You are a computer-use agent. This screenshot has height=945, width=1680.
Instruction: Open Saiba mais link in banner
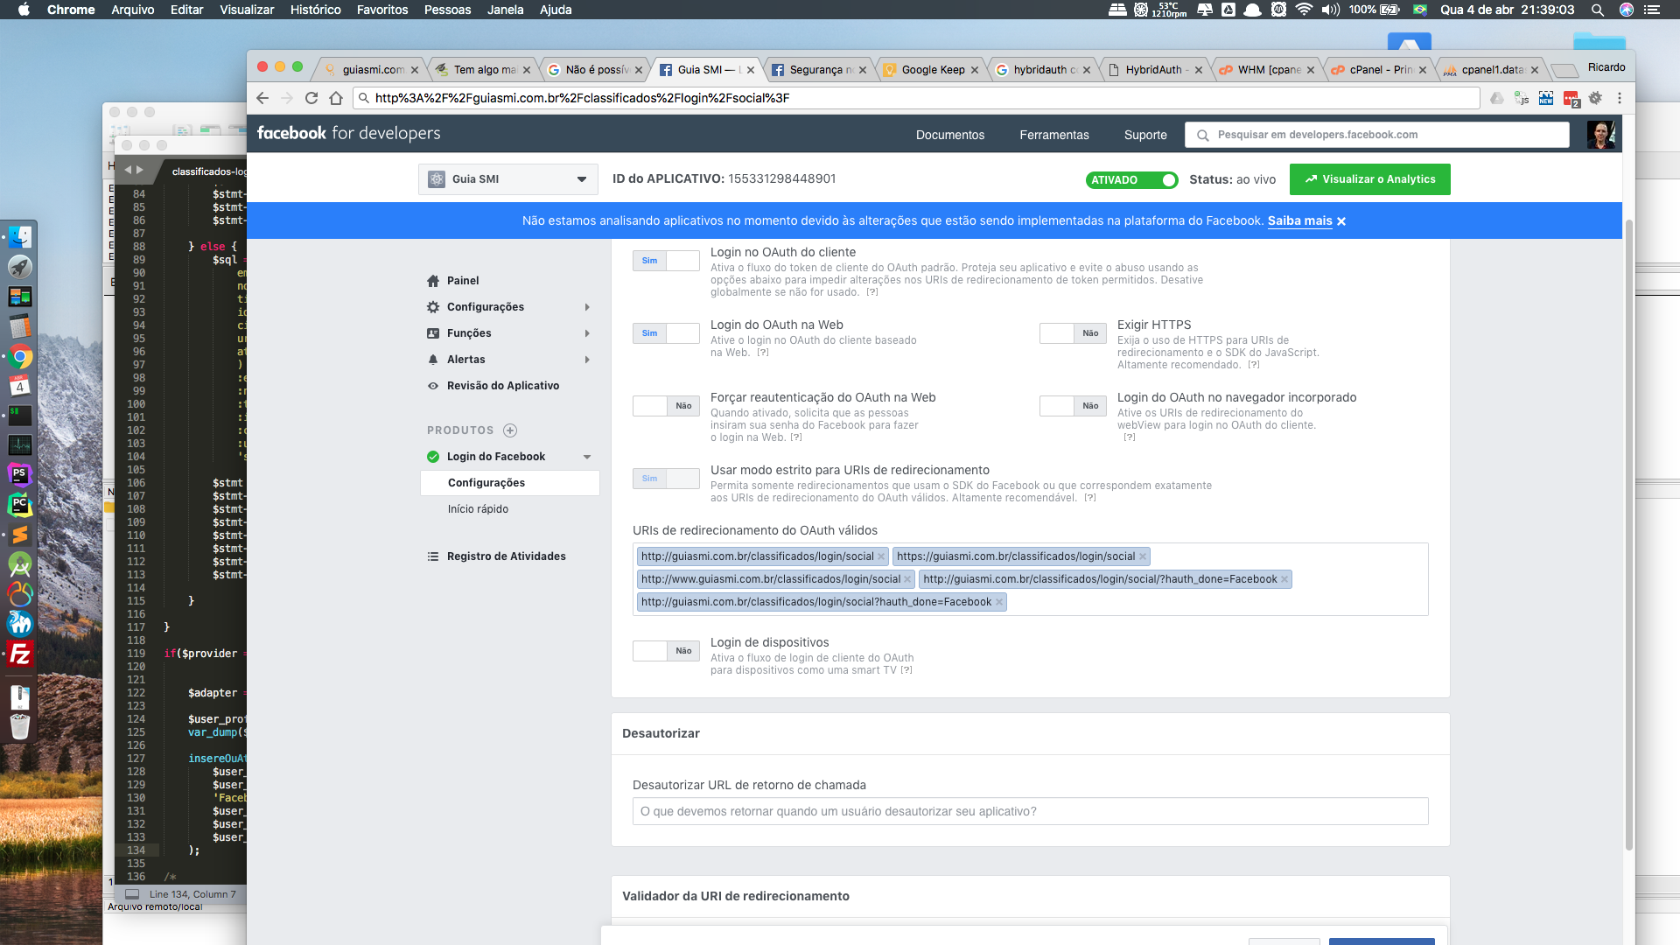(x=1299, y=221)
